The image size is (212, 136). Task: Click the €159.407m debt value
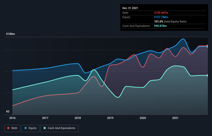pos(161,13)
